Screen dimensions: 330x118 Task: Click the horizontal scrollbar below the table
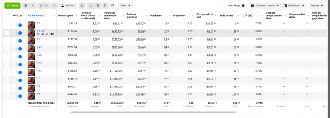coord(153,112)
